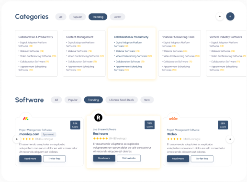Open the monday.com title link

(29, 134)
